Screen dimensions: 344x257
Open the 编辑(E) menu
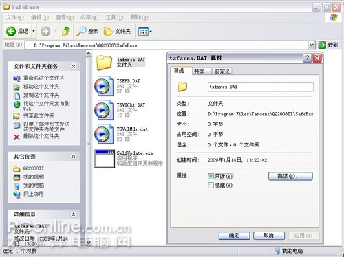[x=40, y=17]
